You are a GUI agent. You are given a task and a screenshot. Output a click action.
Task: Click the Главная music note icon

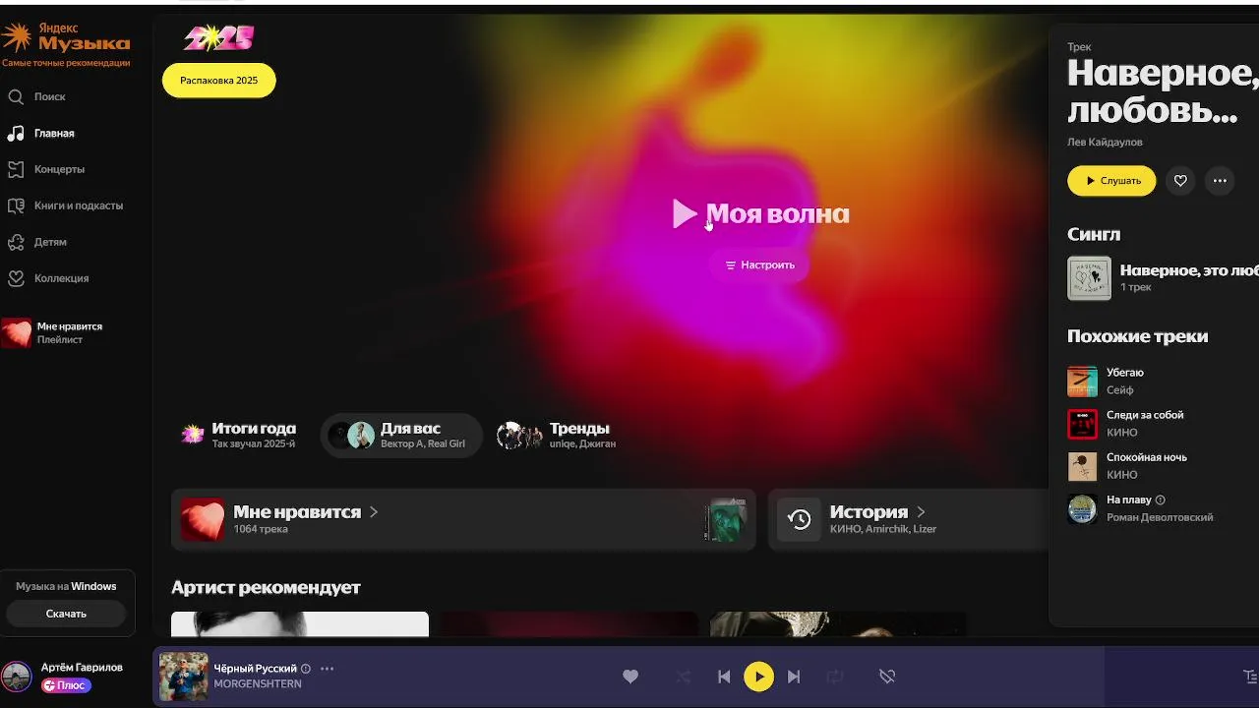[16, 133]
